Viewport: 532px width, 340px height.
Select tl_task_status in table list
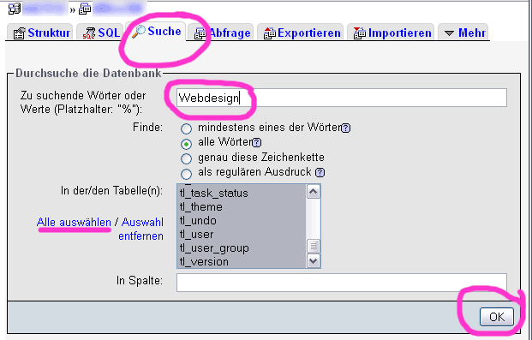click(242, 193)
